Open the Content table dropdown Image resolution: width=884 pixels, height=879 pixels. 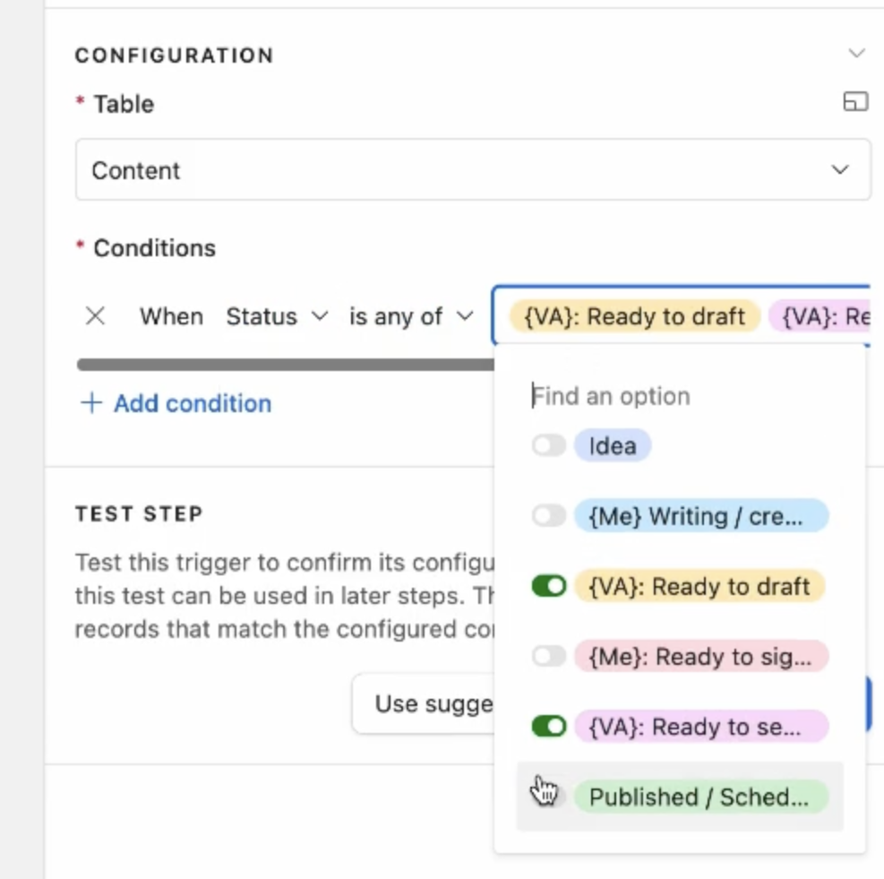click(x=473, y=170)
